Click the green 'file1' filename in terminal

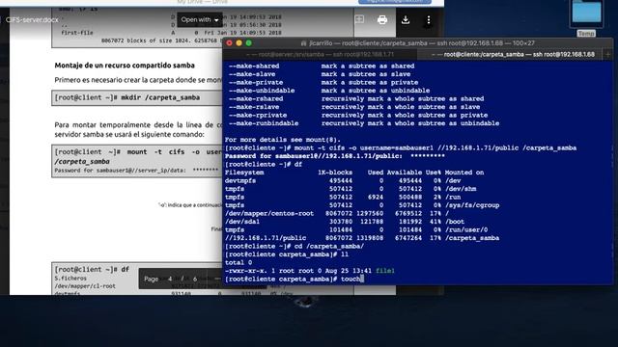click(x=385, y=271)
